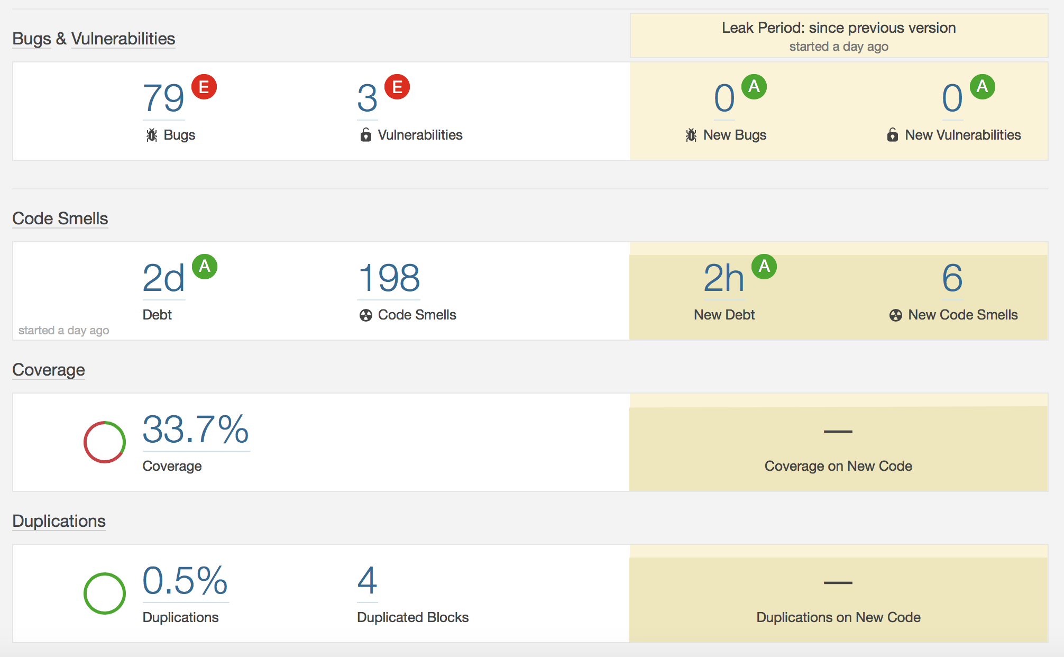Click the red Coverage donut chart
Screen dimensions: 1064x657
coord(104,442)
